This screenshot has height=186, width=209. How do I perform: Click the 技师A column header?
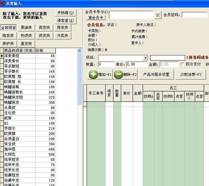point(148,96)
